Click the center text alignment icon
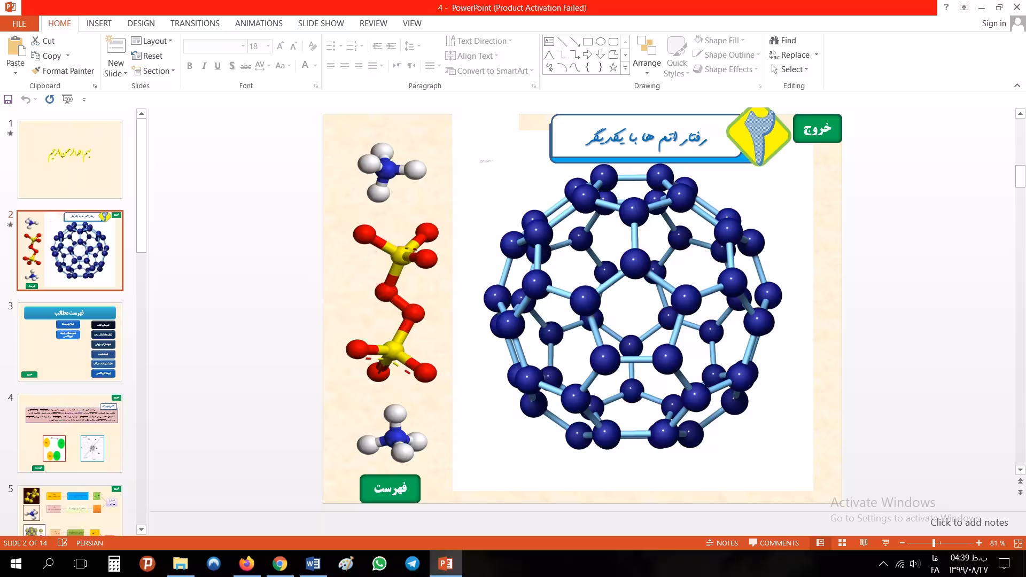The image size is (1026, 577). (x=345, y=66)
